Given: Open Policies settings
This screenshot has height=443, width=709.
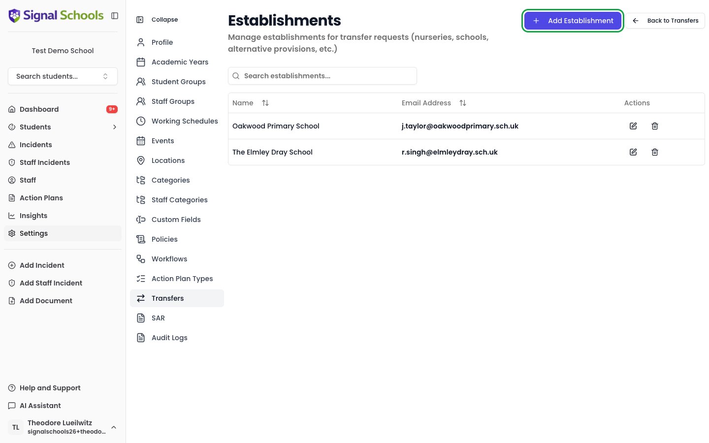Looking at the screenshot, I should point(177,239).
